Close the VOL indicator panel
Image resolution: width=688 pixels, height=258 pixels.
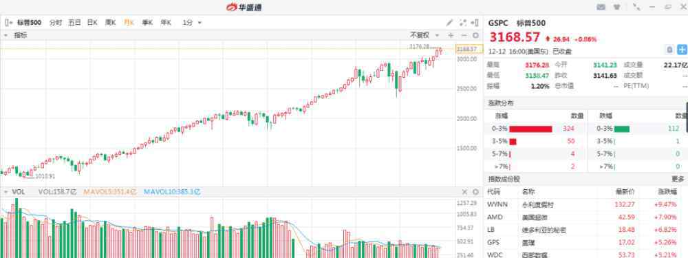click(x=464, y=192)
